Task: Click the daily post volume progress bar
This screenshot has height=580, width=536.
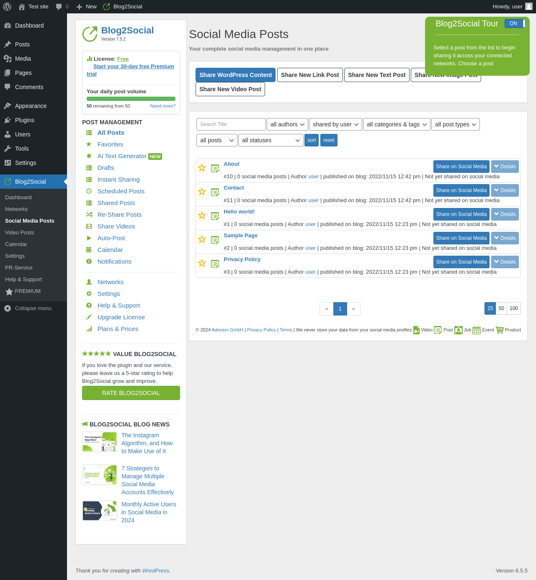Action: [x=131, y=99]
